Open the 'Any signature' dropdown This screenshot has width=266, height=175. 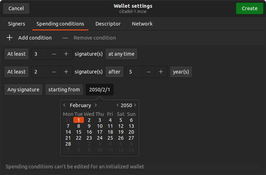pos(24,90)
